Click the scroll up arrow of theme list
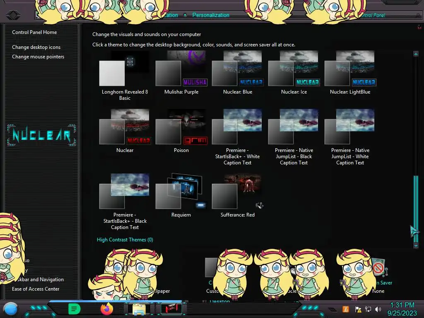Image resolution: width=424 pixels, height=318 pixels. [x=416, y=54]
